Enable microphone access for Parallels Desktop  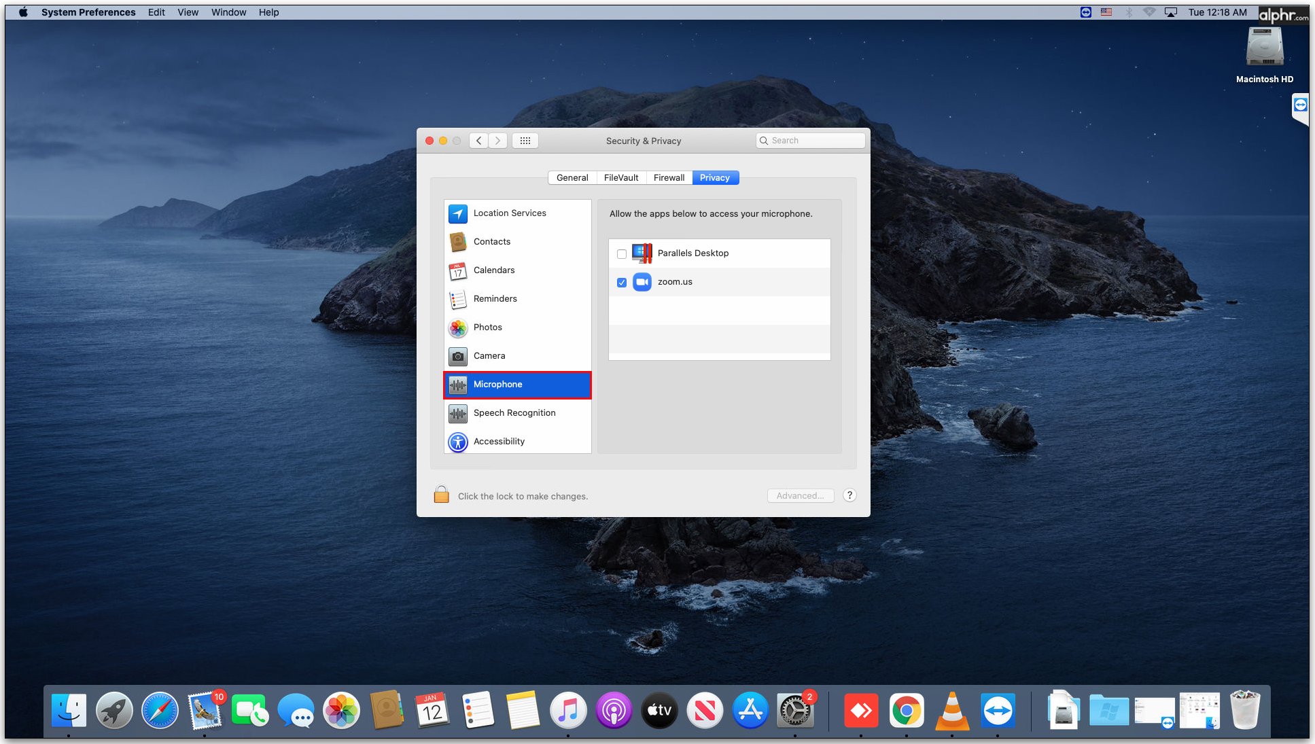click(x=621, y=254)
